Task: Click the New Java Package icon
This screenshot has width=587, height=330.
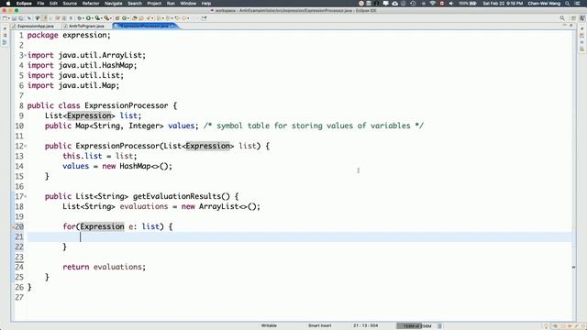Action: [x=117, y=18]
